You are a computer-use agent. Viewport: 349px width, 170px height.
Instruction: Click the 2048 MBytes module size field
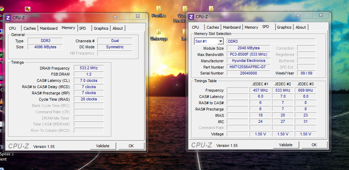pos(249,48)
